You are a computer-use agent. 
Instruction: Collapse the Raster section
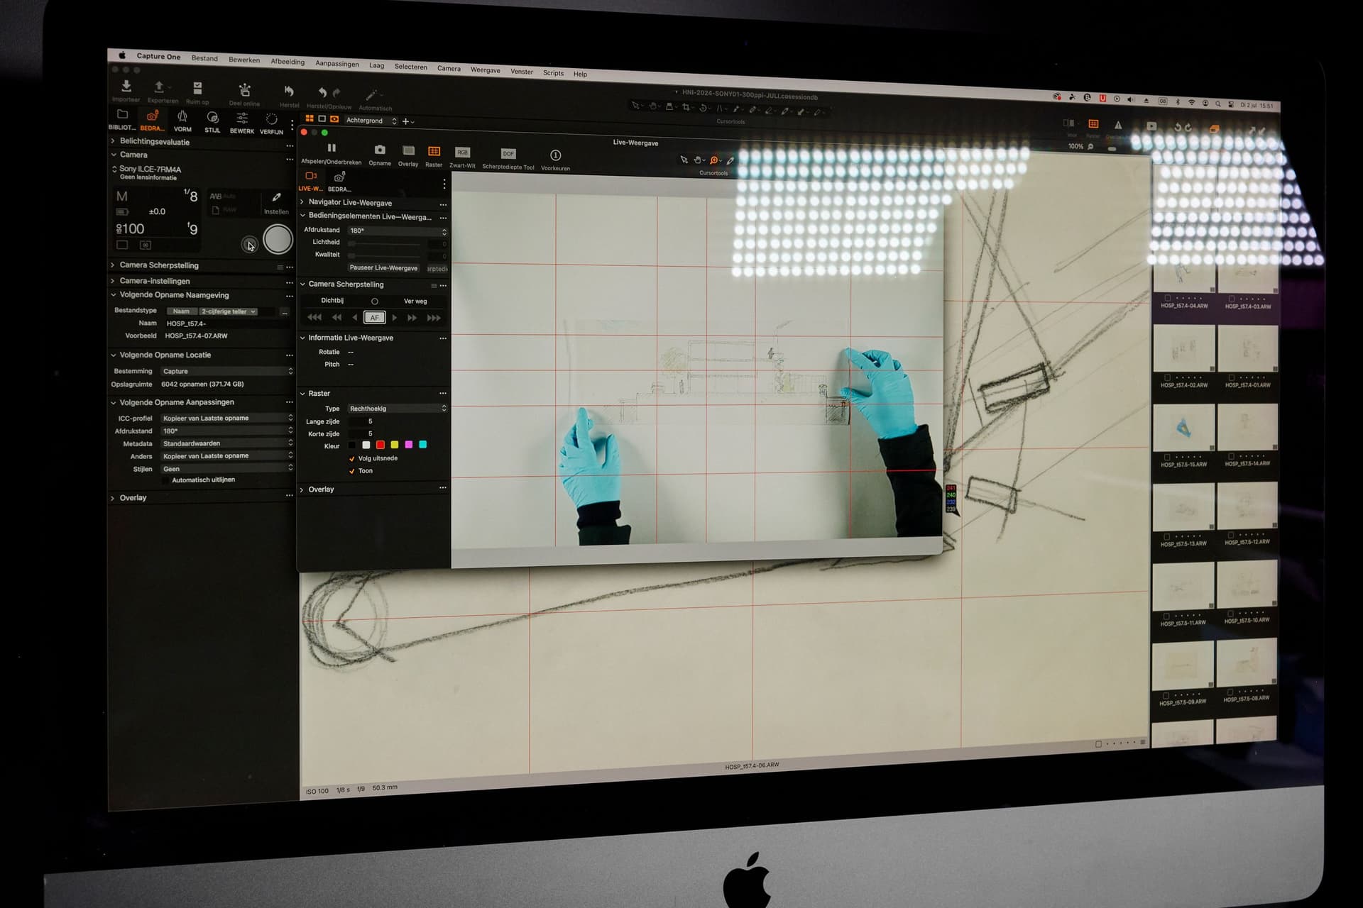click(x=302, y=393)
